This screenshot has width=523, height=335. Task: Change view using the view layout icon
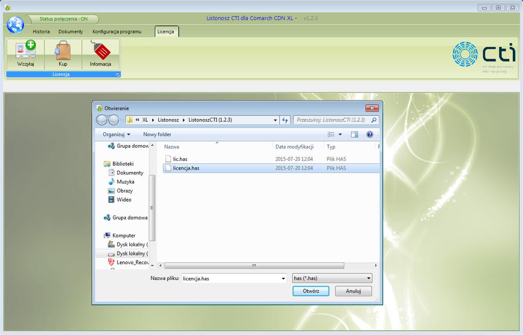(x=331, y=134)
